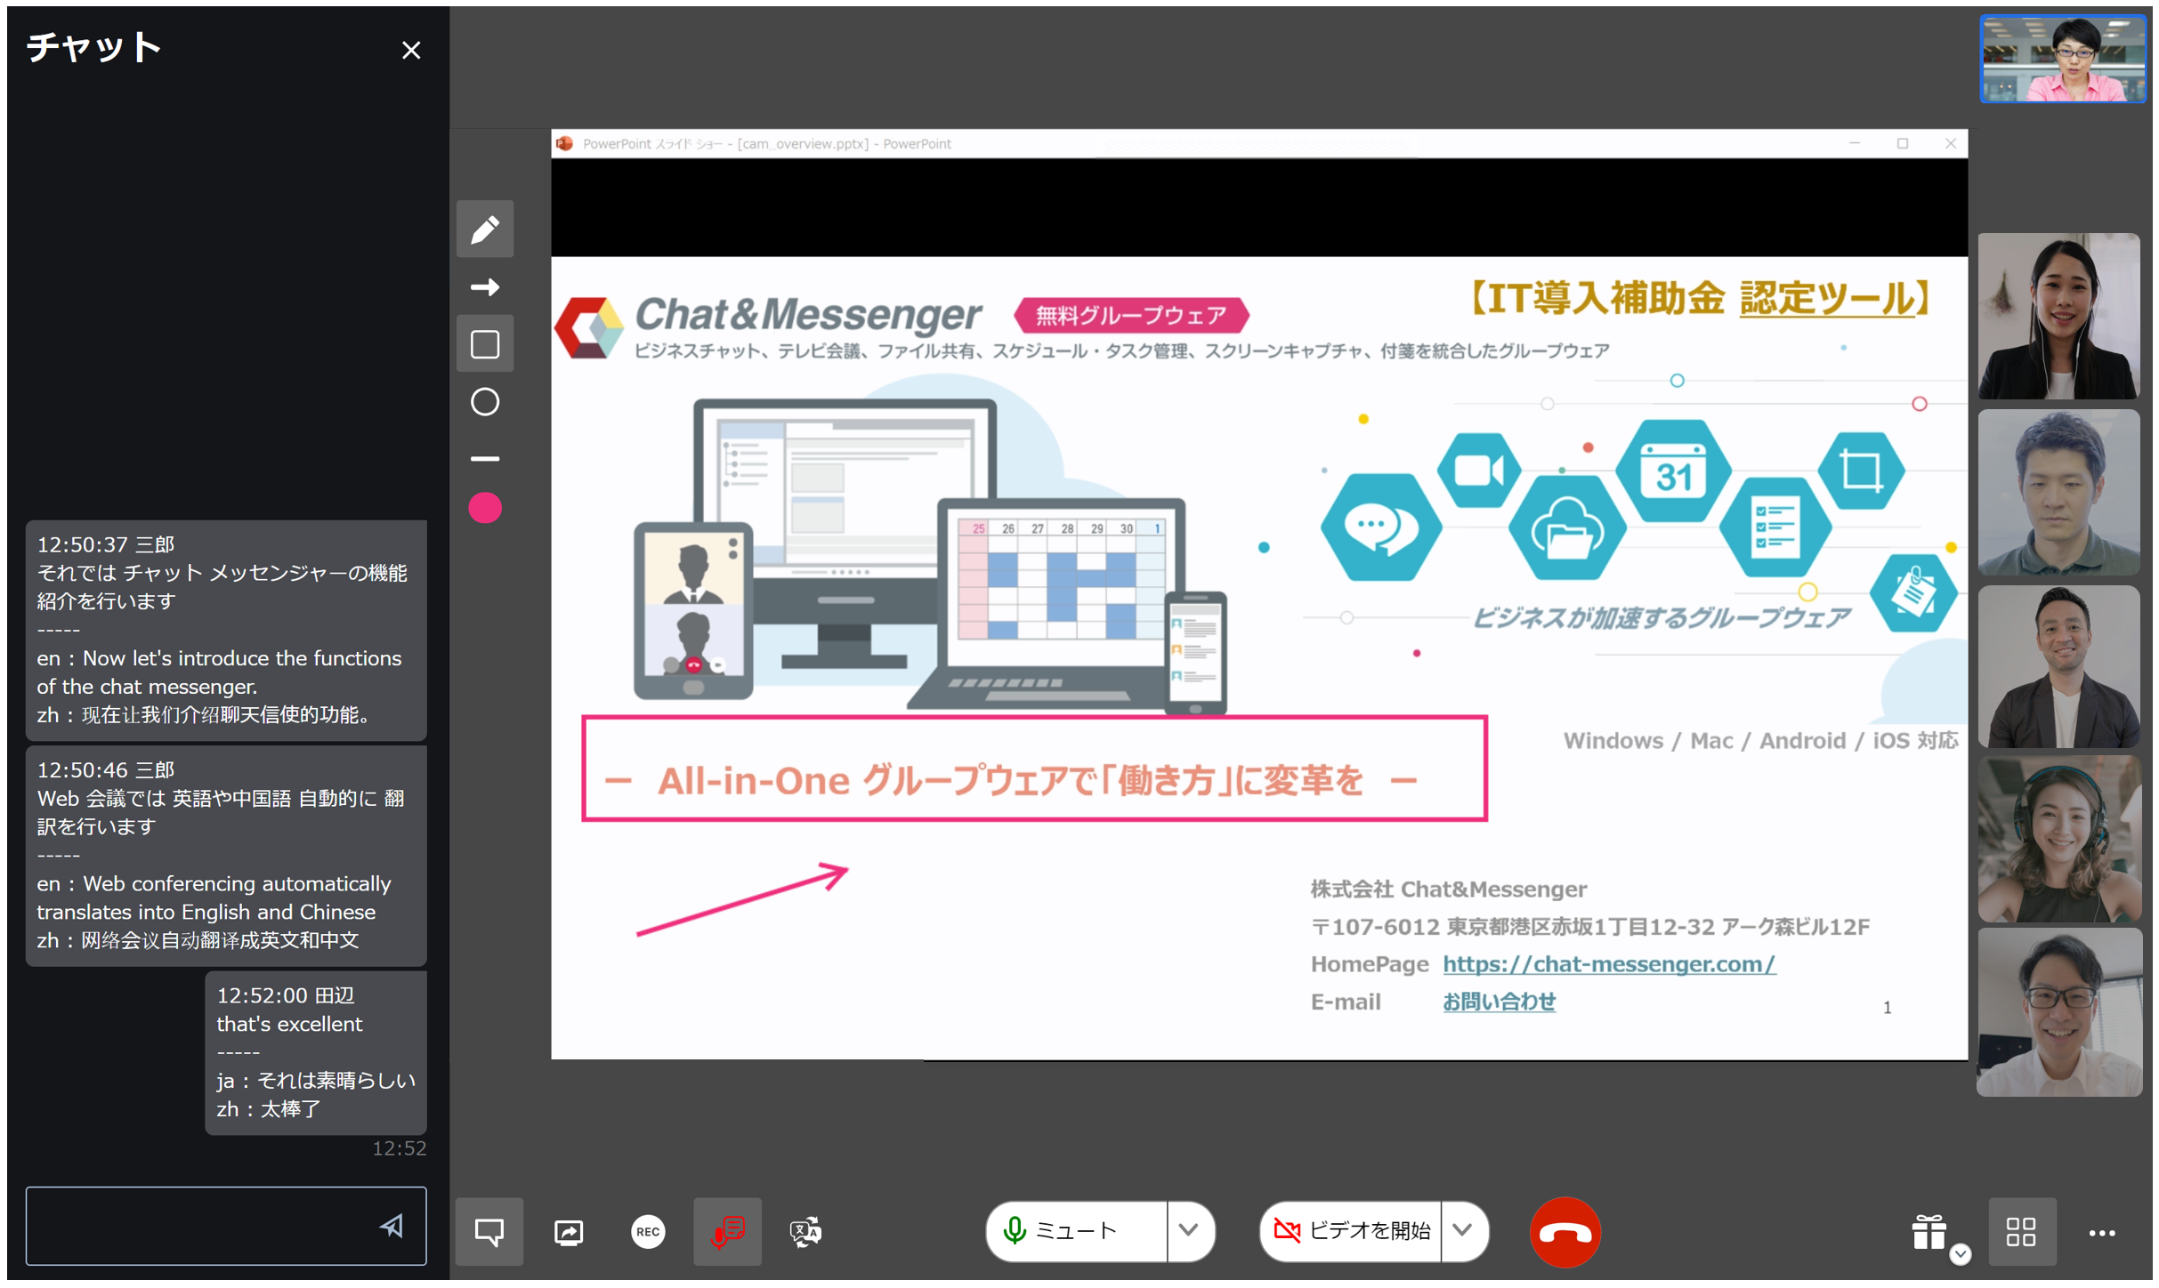Image resolution: width=2159 pixels, height=1288 pixels.
Task: Select participant thumbnail of woman with earphones
Action: pyautogui.click(x=2059, y=316)
